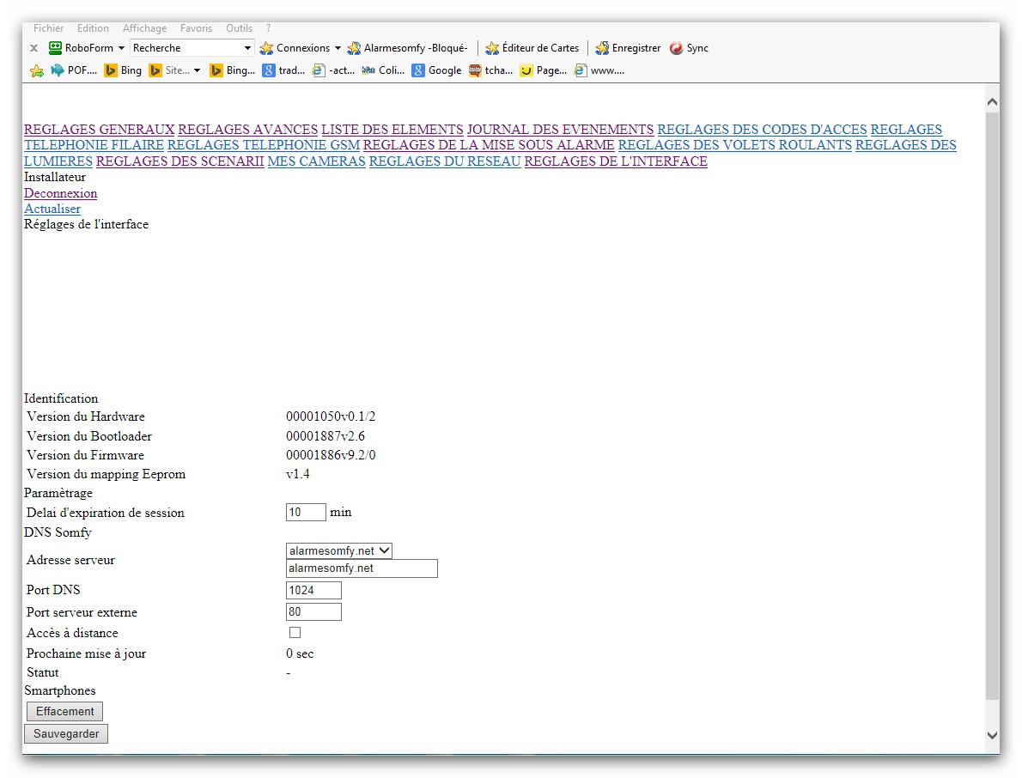Click the add-to-favorites star icon

coord(37,70)
